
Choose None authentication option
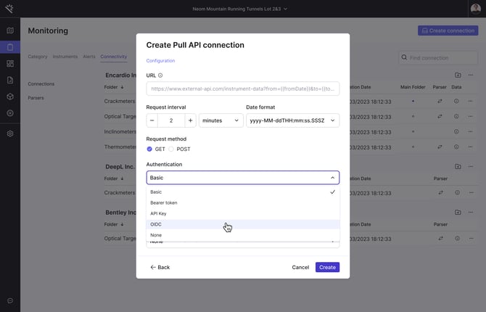pos(243,235)
